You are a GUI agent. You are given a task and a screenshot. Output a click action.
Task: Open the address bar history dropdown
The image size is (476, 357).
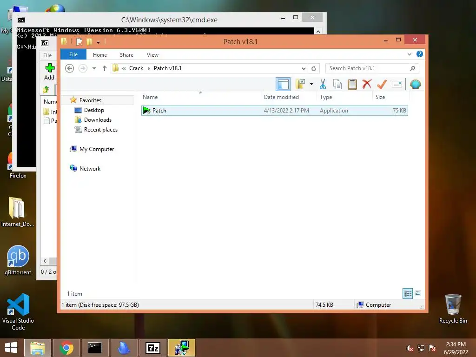(x=304, y=68)
